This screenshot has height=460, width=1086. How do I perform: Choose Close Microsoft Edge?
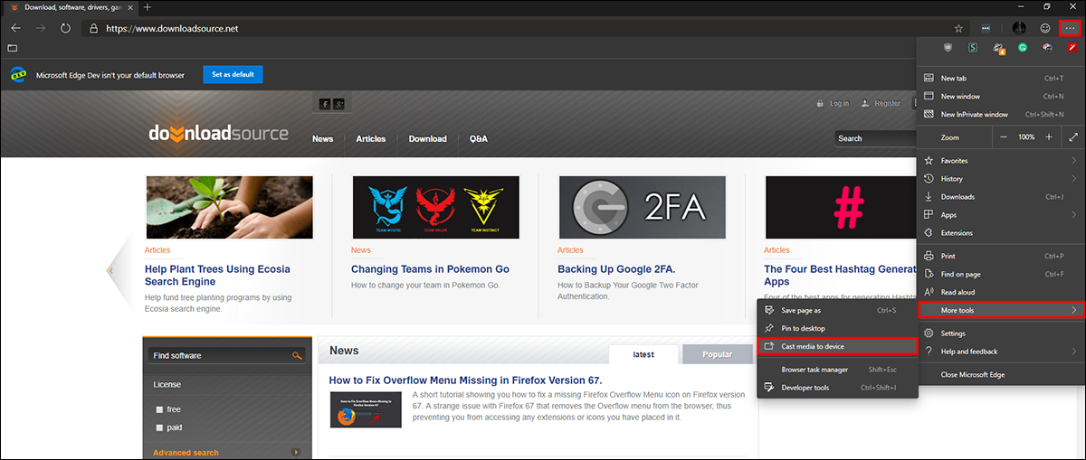[x=1001, y=374]
